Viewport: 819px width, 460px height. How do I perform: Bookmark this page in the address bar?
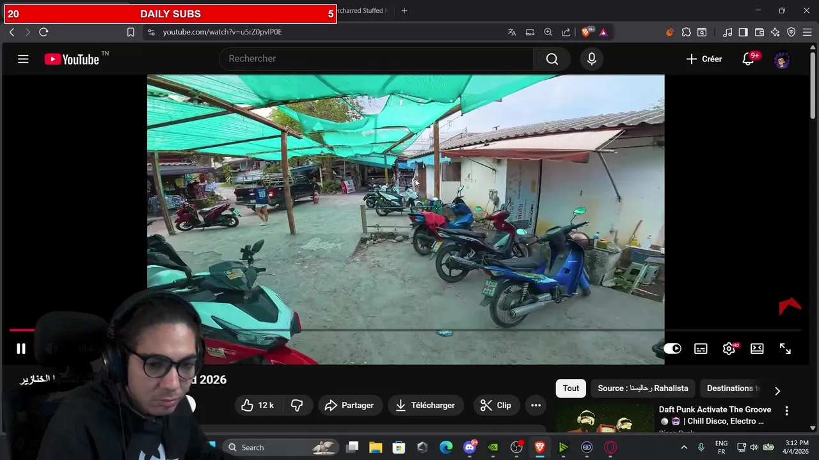point(131,32)
